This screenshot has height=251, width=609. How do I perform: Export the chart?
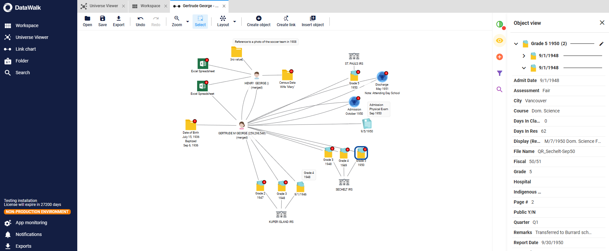click(x=119, y=21)
